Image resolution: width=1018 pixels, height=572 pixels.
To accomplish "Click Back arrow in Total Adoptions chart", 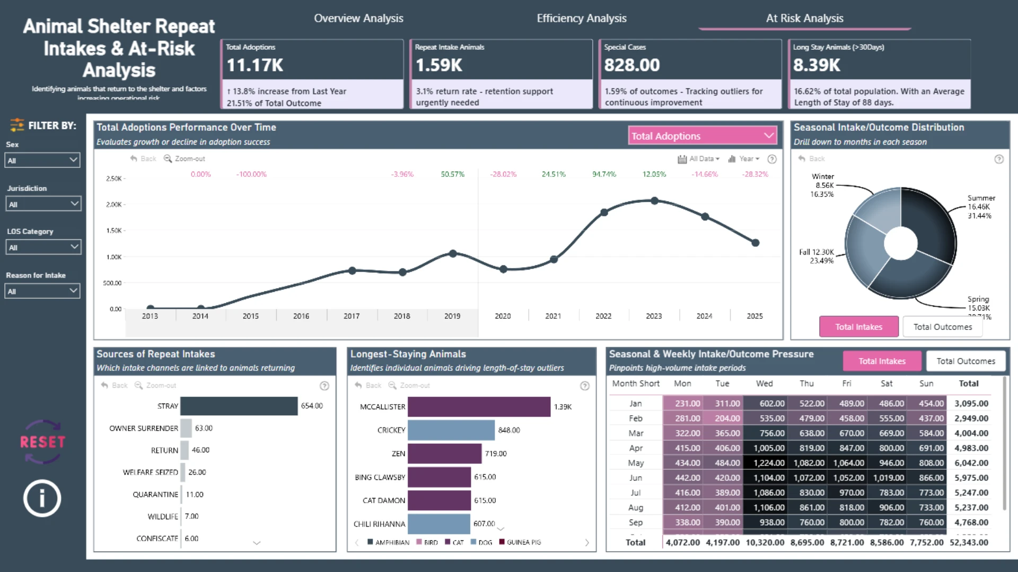I will pos(143,159).
